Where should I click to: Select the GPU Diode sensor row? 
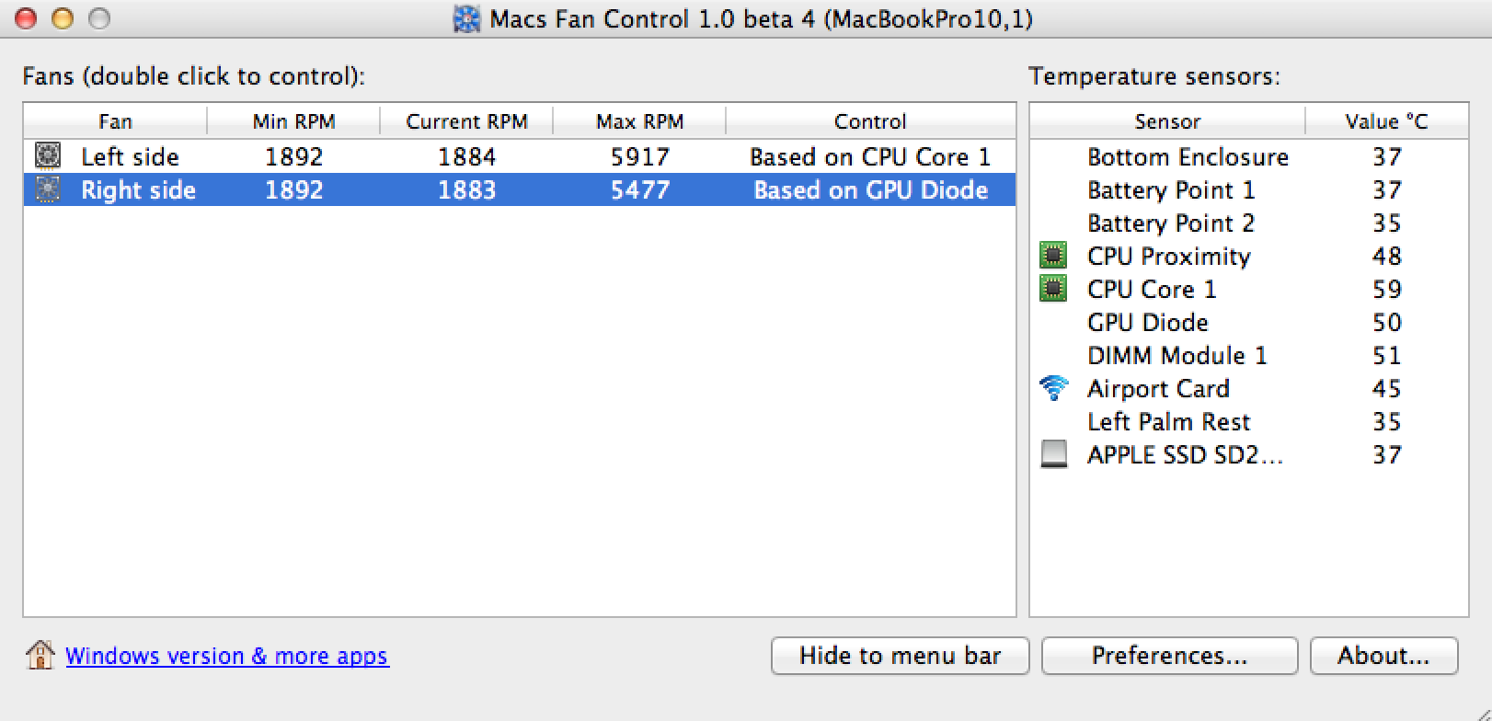click(x=1147, y=322)
